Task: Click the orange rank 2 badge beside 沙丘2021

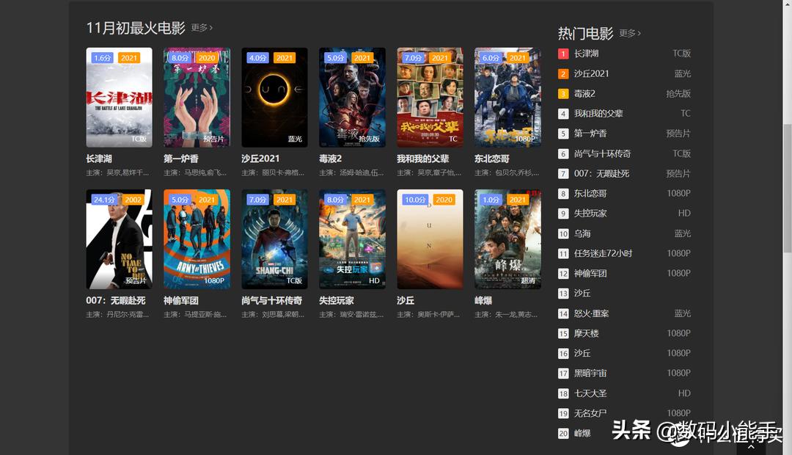Action: tap(562, 73)
